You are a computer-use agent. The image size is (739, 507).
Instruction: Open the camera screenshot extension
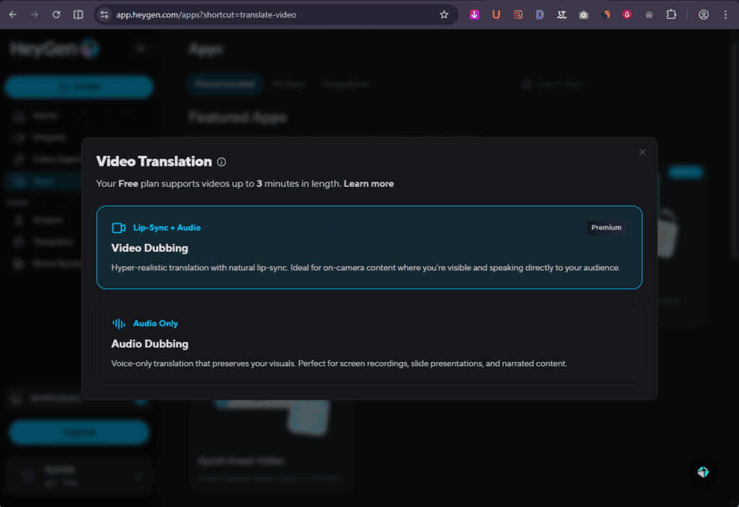[583, 14]
